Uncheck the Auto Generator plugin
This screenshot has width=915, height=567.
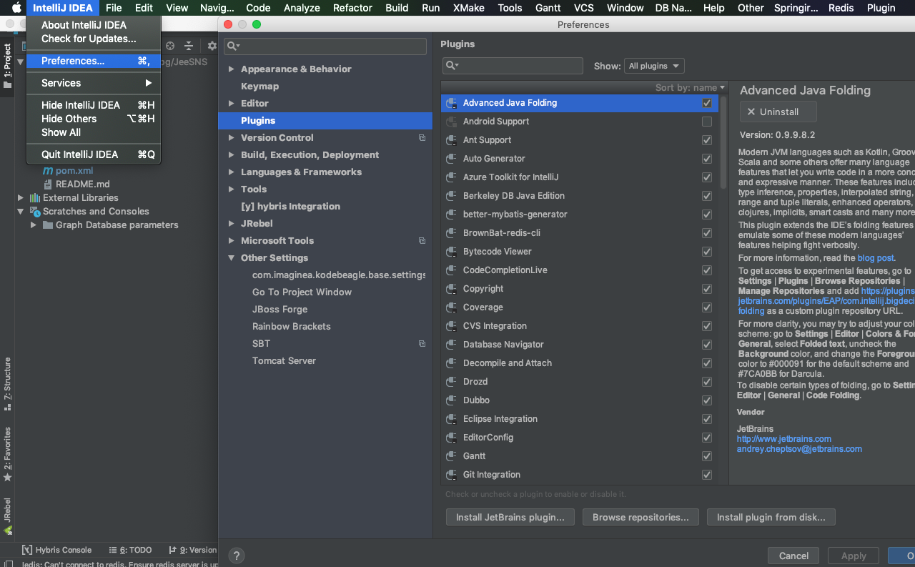(707, 159)
